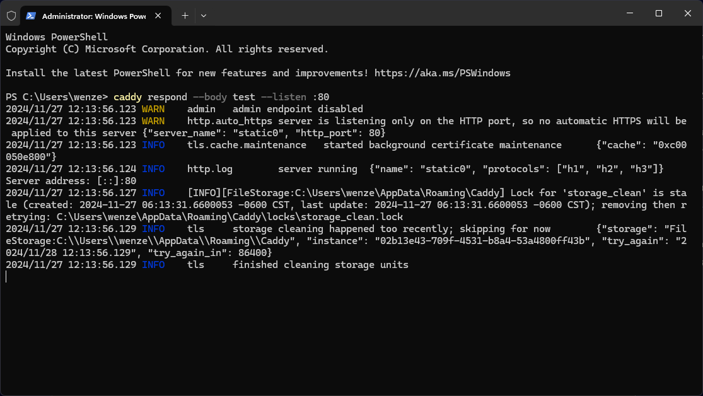Maximize the terminal window

(x=658, y=13)
